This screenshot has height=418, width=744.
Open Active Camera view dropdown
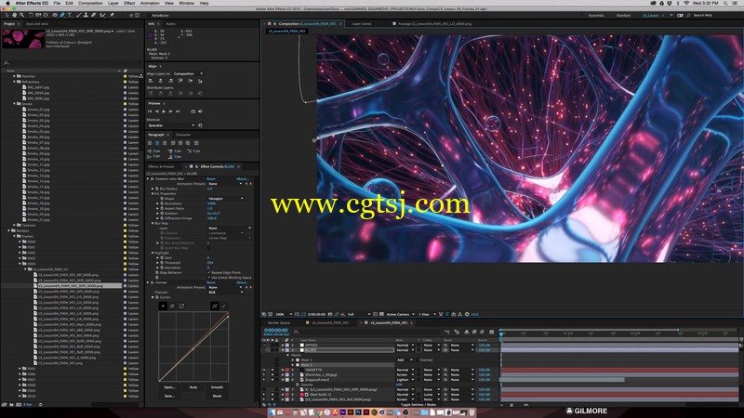click(401, 314)
